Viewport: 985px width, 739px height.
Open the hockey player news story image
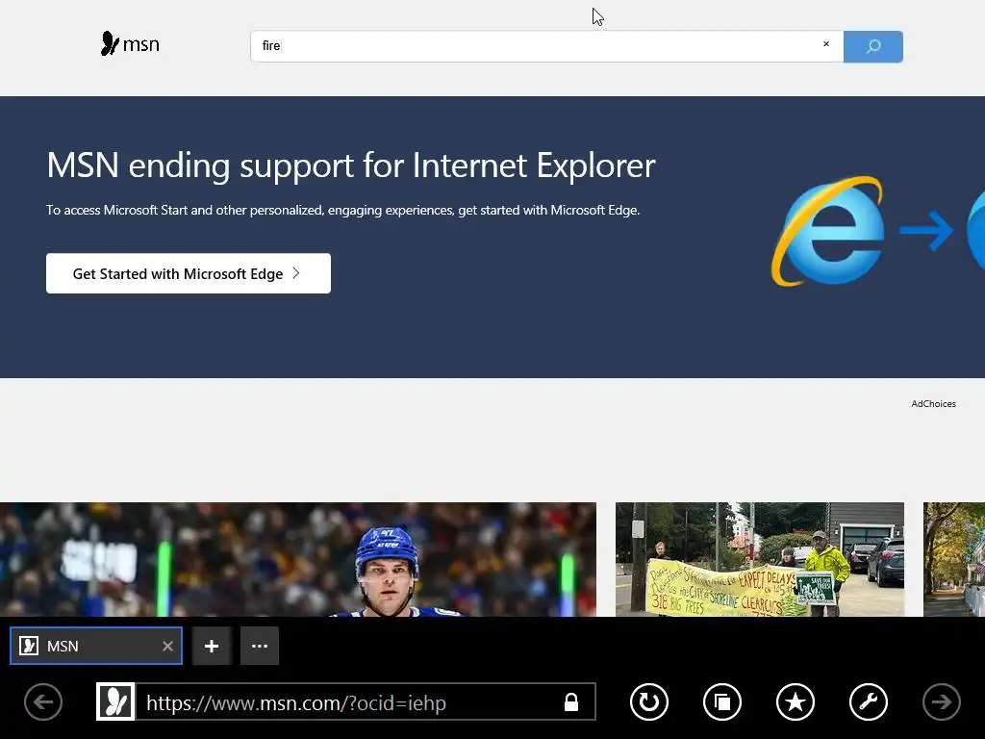[x=298, y=559]
